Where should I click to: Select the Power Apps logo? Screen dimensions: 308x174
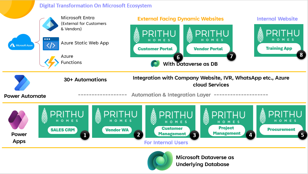(x=18, y=120)
